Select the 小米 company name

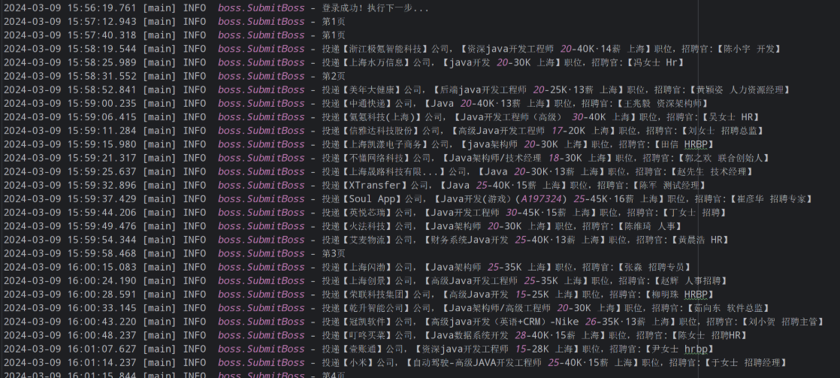(355, 363)
